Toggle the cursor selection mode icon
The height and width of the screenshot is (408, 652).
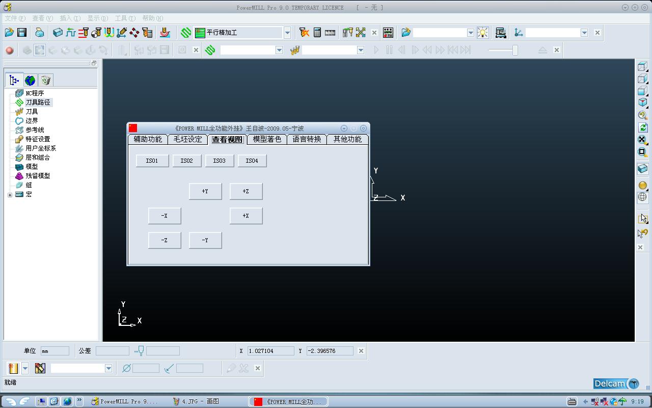[642, 218]
